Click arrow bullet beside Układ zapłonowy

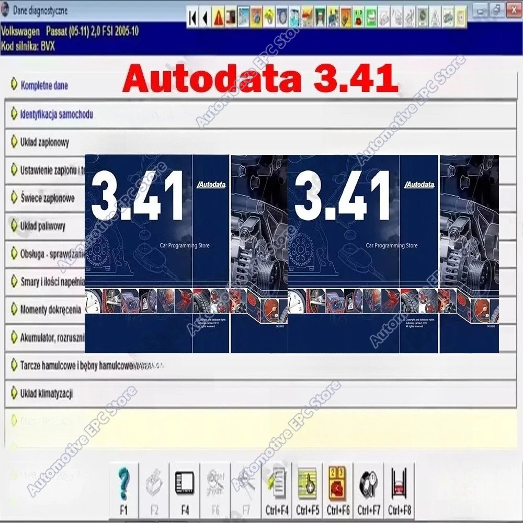point(14,141)
